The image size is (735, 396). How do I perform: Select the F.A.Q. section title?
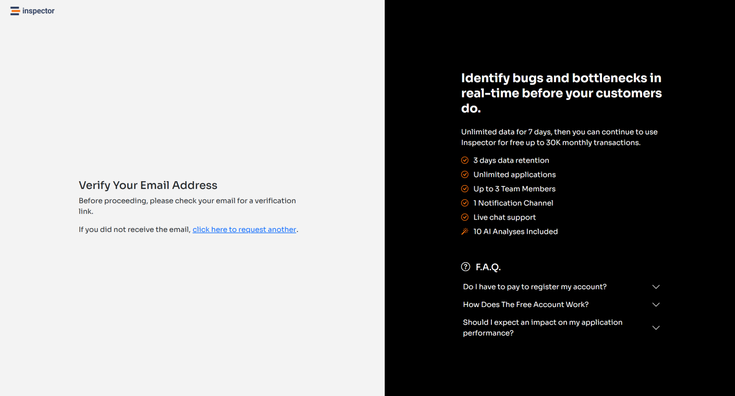click(x=488, y=267)
